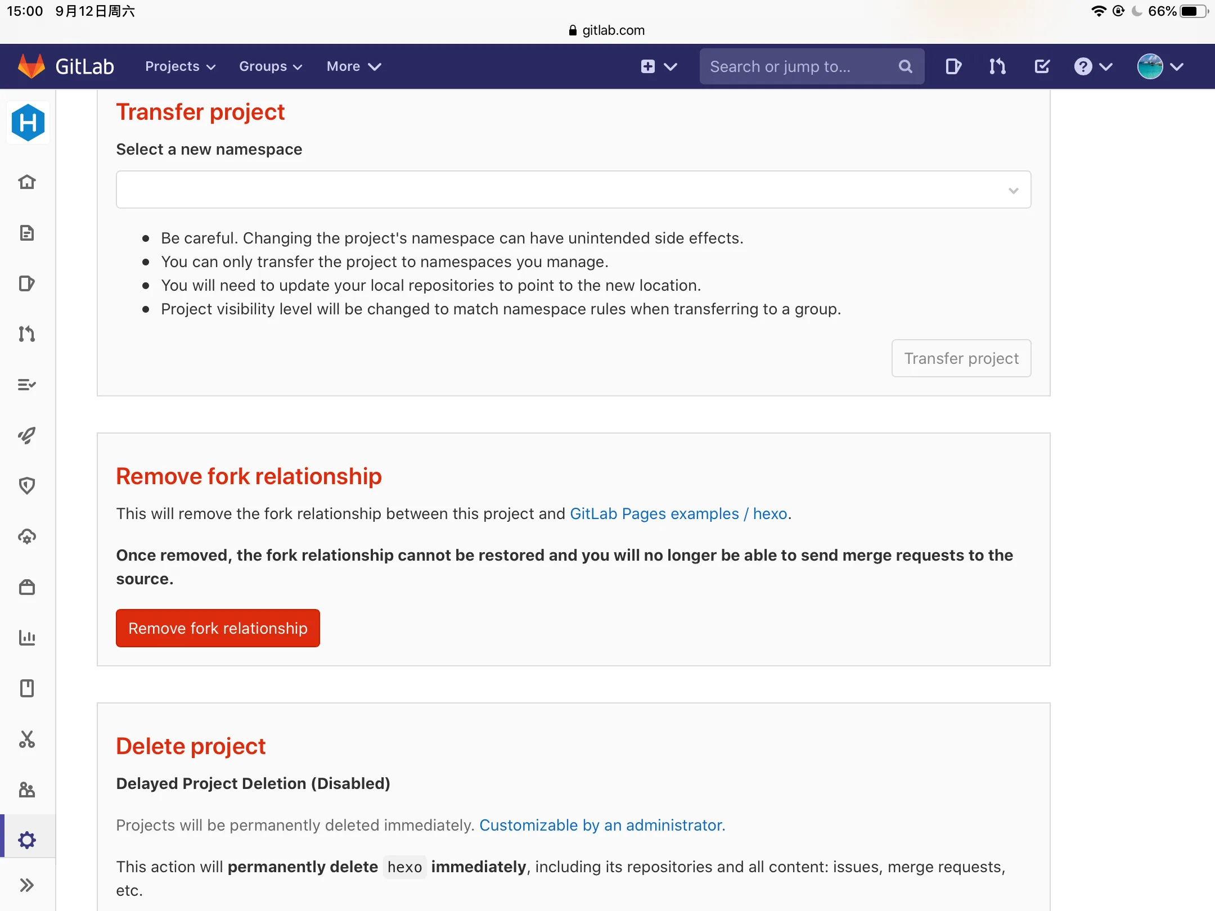
Task: Expand the left sidebar with double chevron
Action: [x=27, y=885]
